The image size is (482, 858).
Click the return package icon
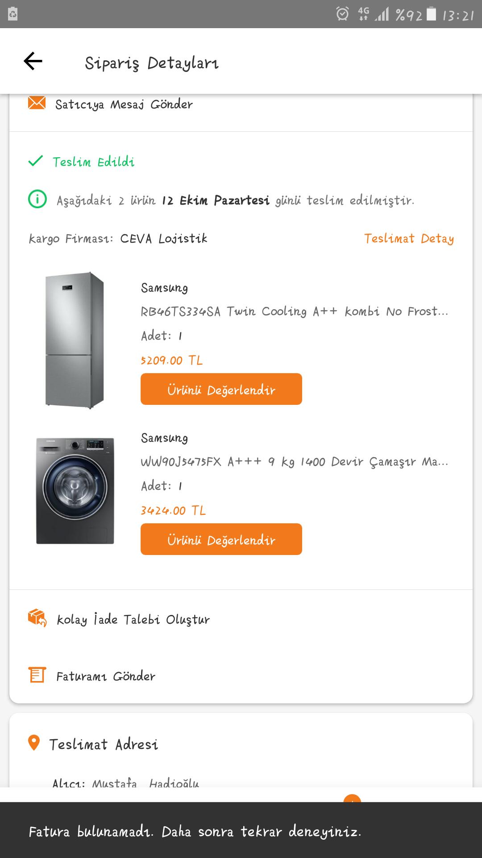coord(37,618)
